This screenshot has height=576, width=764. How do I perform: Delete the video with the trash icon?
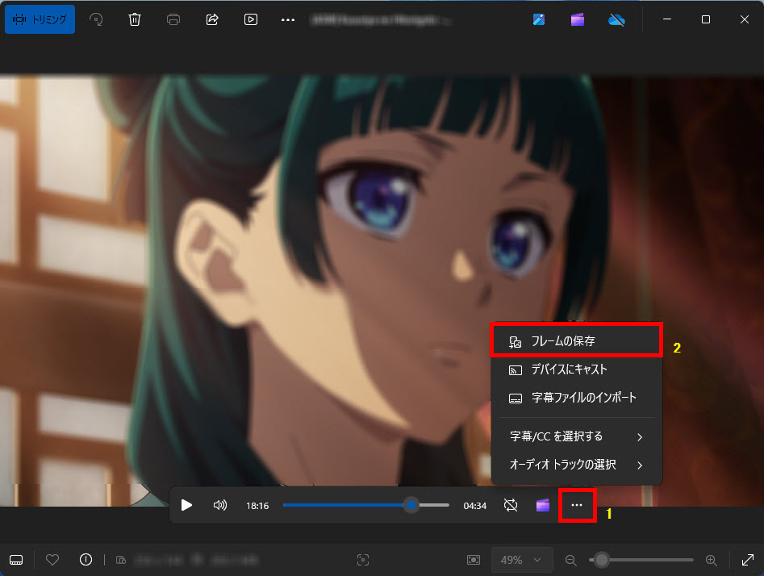(135, 19)
